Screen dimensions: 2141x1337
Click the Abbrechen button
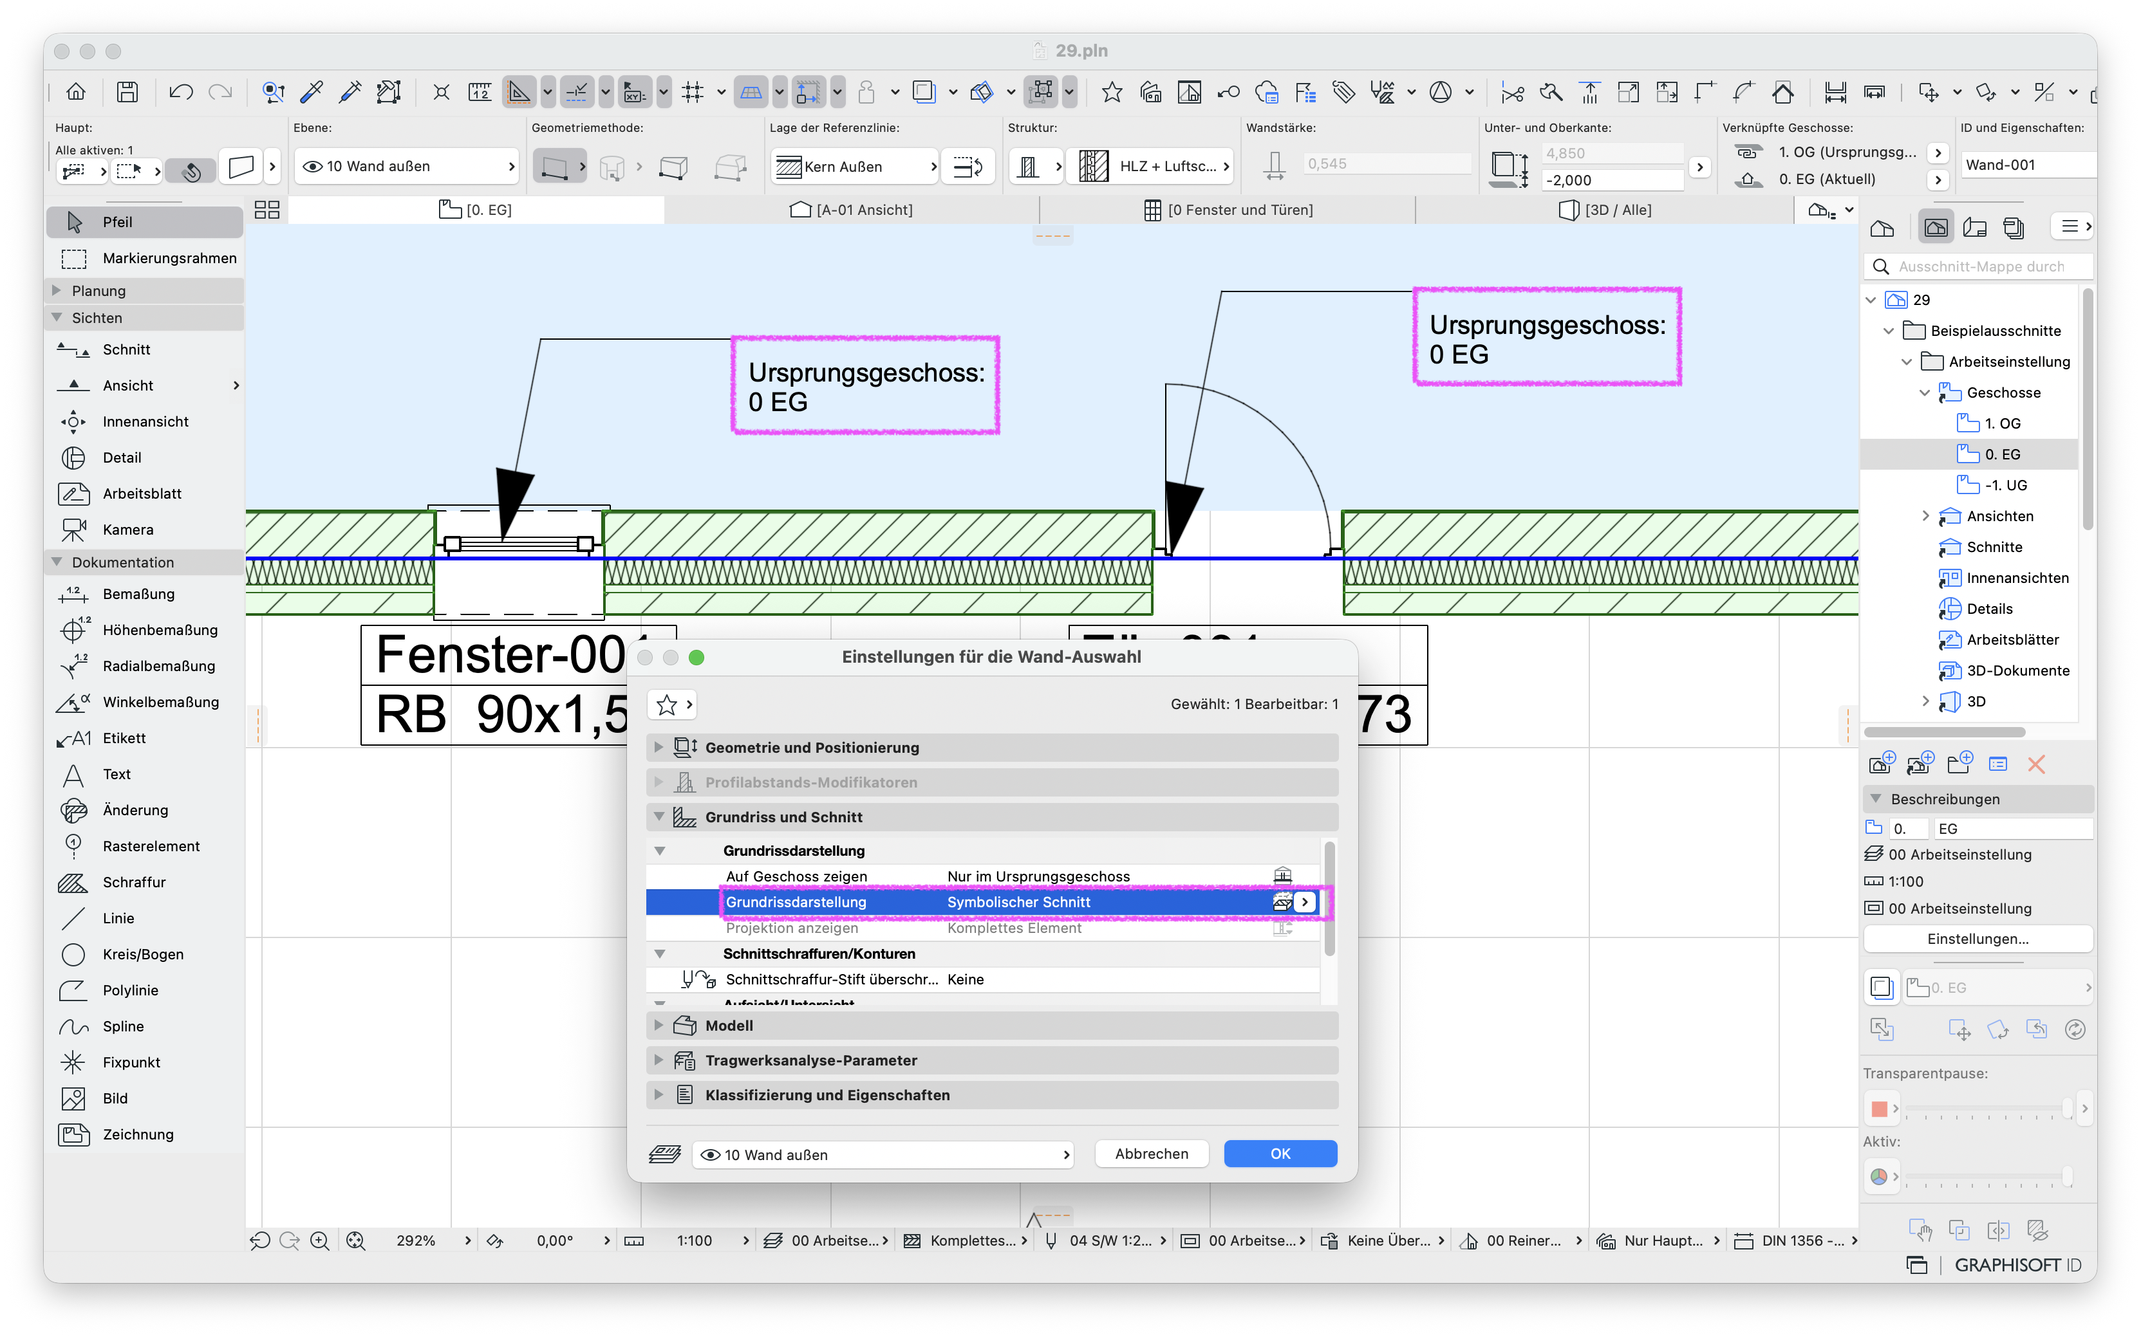click(x=1151, y=1154)
